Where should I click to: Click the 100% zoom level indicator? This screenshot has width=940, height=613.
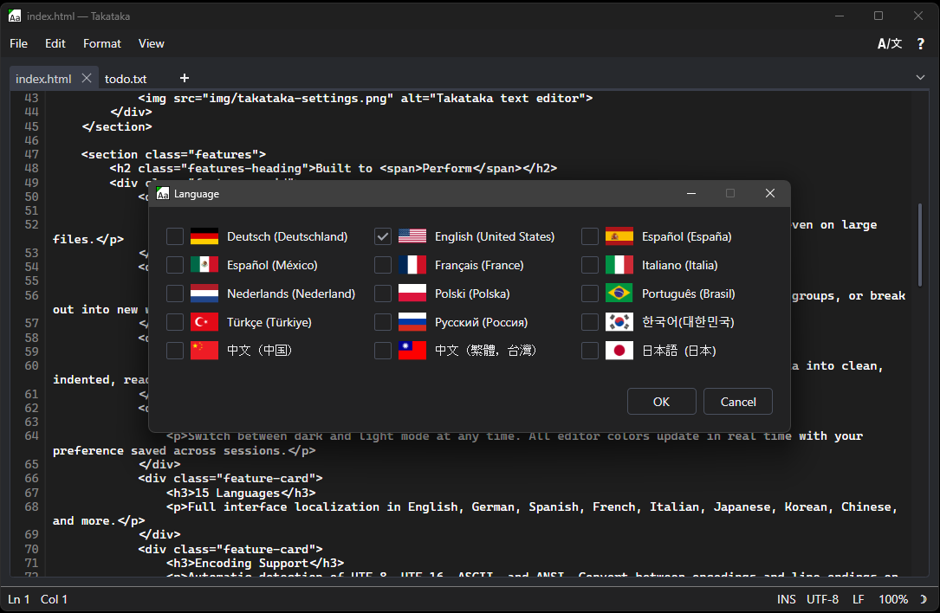(893, 599)
